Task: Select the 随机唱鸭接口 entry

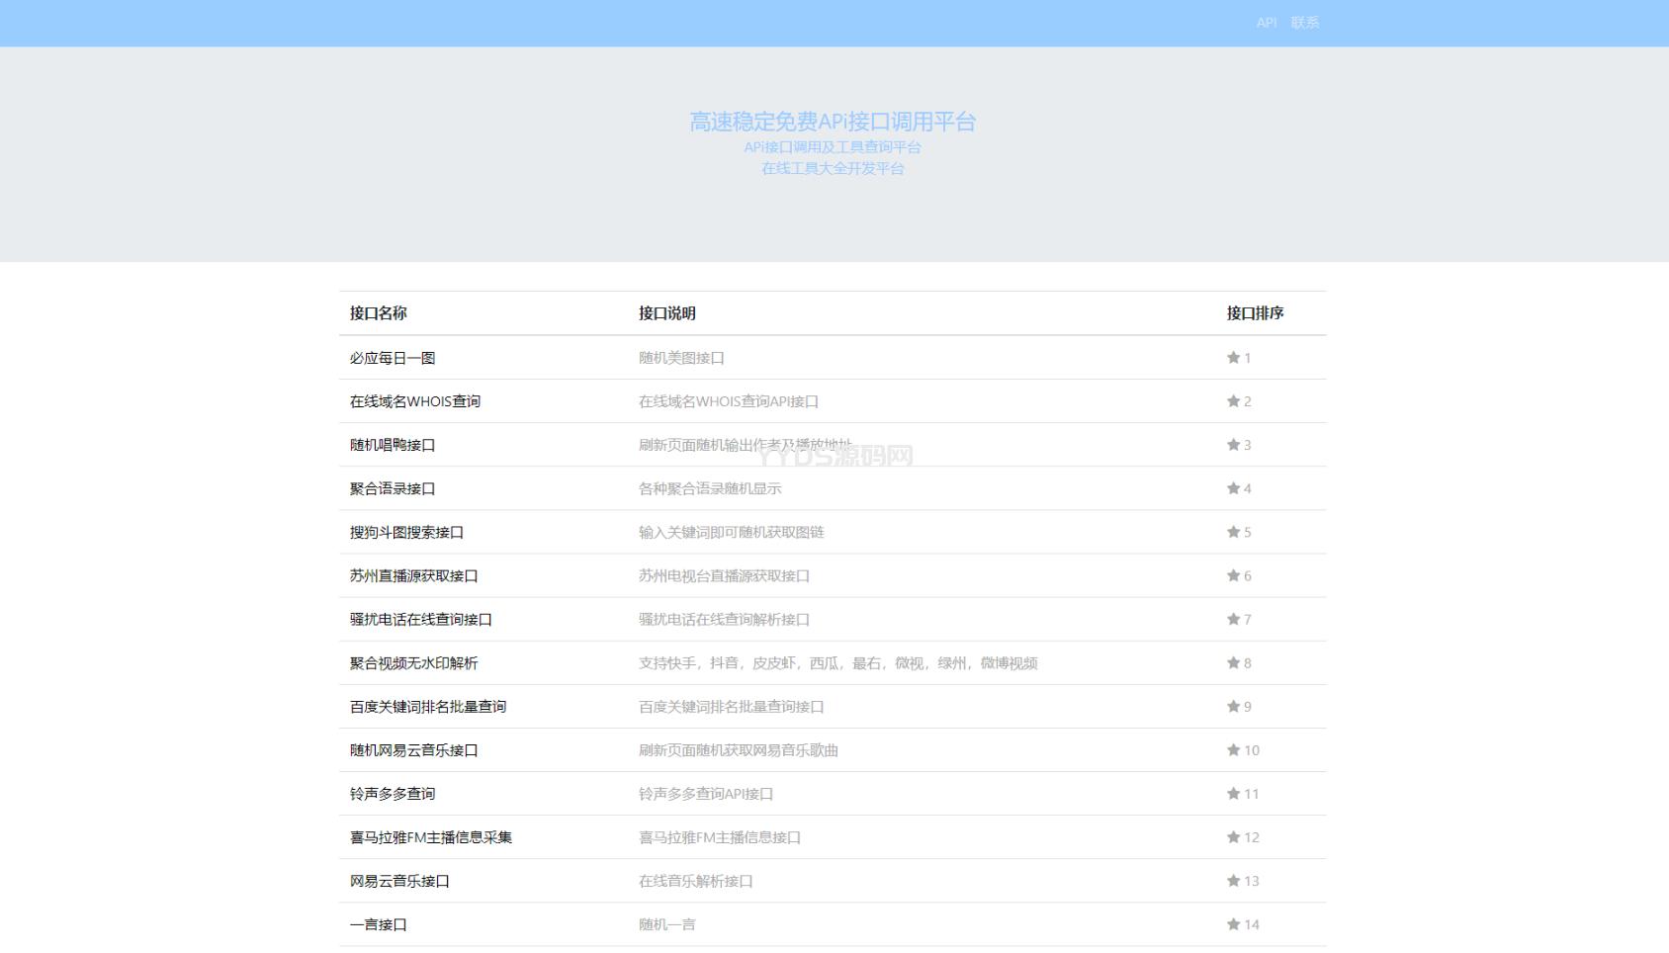Action: tap(393, 445)
